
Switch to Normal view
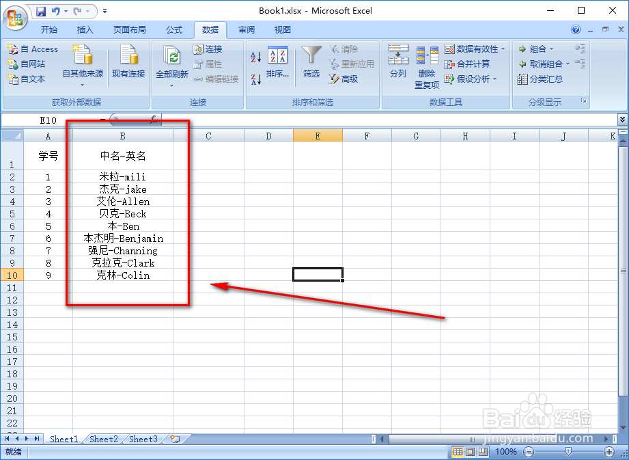coord(458,452)
